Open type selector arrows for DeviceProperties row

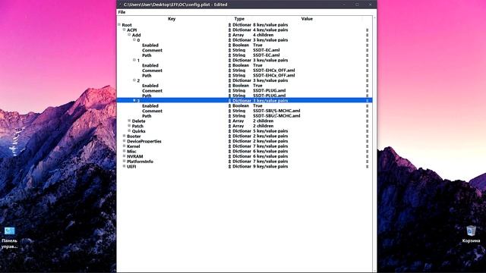(x=229, y=141)
